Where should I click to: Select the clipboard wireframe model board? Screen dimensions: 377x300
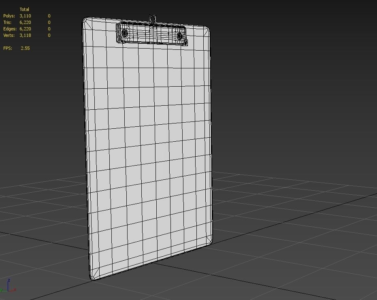pos(147,149)
